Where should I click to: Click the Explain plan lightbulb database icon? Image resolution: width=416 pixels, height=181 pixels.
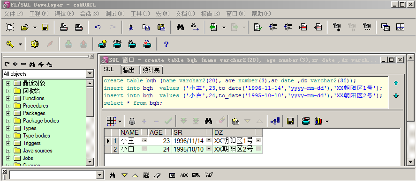pos(102,43)
